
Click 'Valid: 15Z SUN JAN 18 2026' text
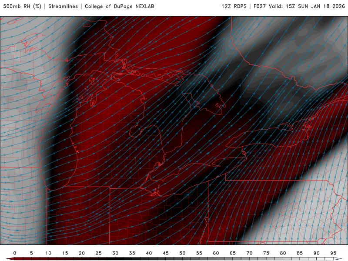(x=307, y=6)
